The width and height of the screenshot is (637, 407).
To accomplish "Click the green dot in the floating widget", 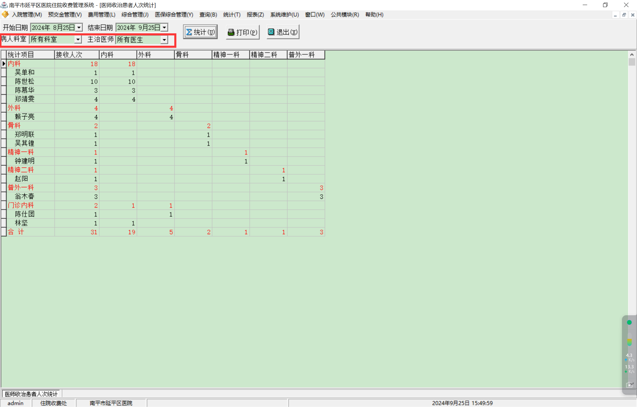I will click(629, 322).
